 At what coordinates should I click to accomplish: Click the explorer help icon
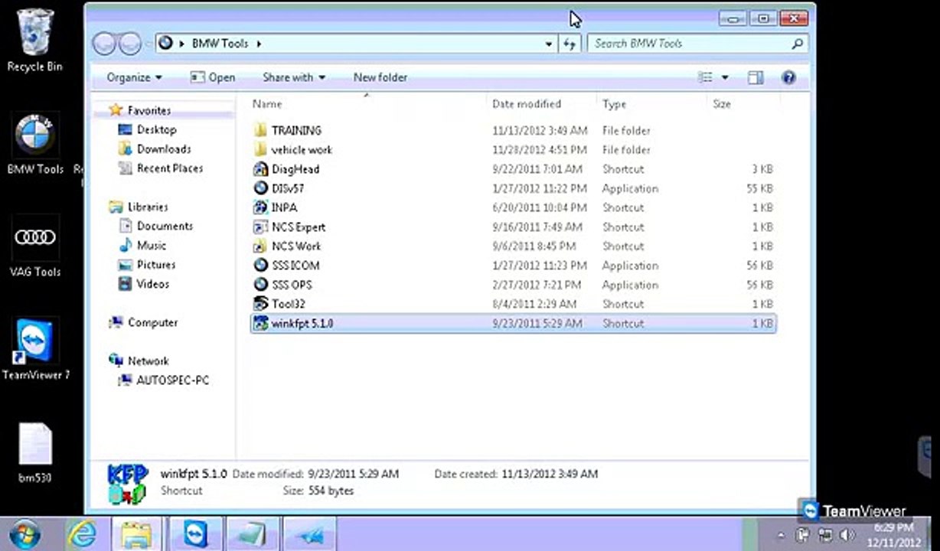click(788, 77)
